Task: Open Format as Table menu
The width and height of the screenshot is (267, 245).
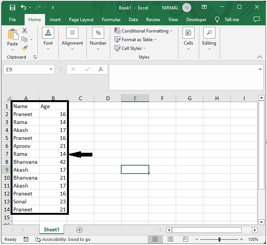Action: pyautogui.click(x=135, y=40)
